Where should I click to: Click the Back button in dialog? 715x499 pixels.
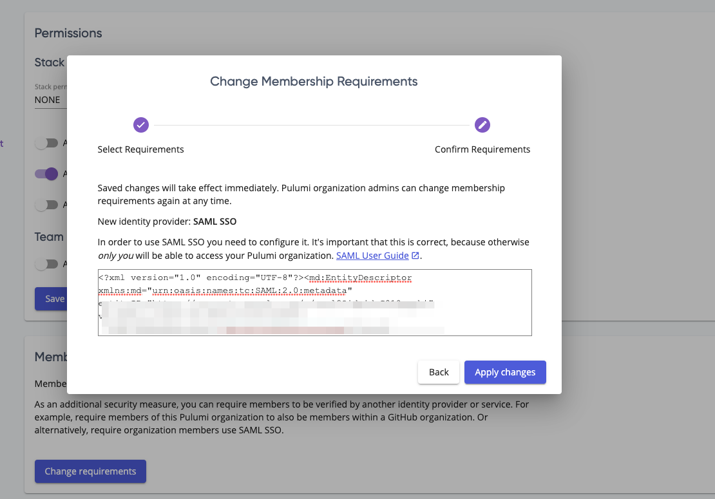coord(439,372)
